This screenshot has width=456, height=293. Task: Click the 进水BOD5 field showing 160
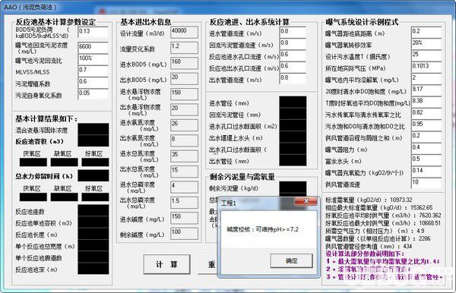point(185,63)
